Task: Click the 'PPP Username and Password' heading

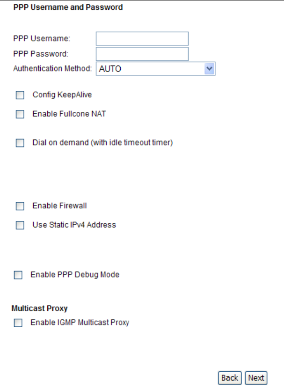Action: (68, 7)
